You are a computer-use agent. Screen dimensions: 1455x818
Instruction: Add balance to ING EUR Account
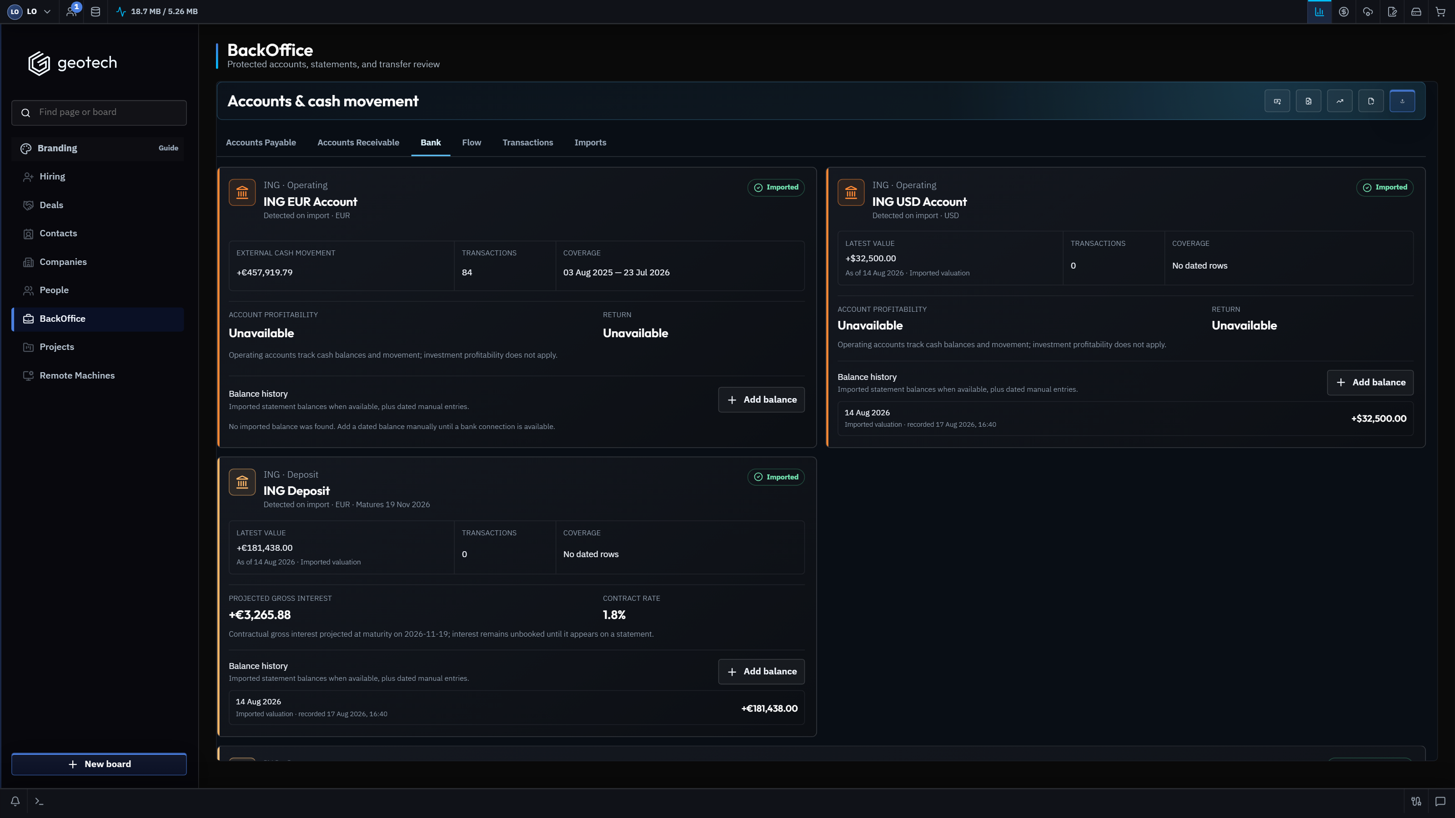click(762, 400)
